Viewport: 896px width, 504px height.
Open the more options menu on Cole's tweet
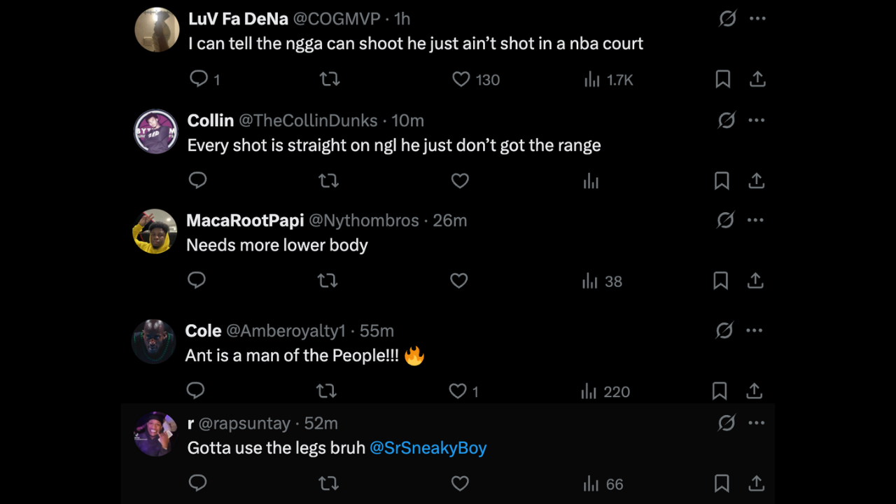[x=755, y=330]
